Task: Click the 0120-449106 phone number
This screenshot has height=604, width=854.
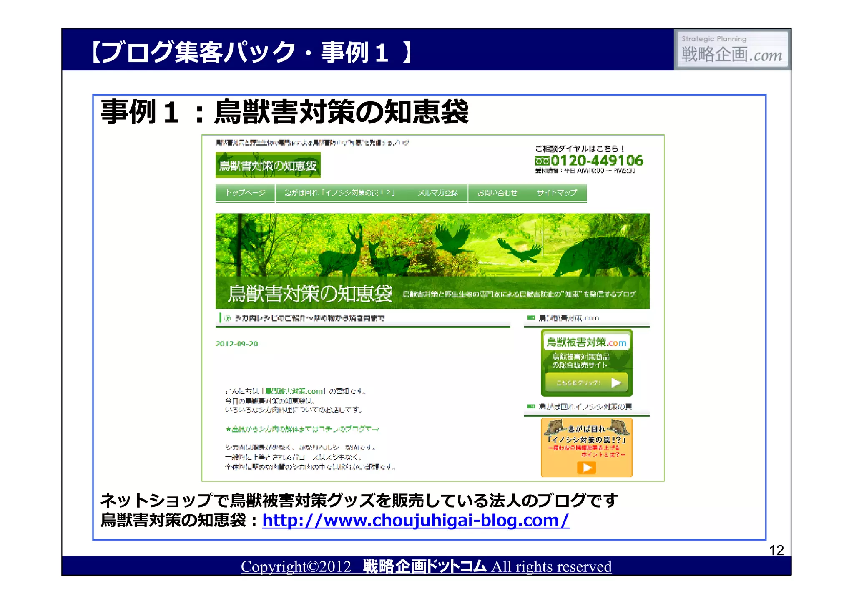Action: tap(597, 160)
